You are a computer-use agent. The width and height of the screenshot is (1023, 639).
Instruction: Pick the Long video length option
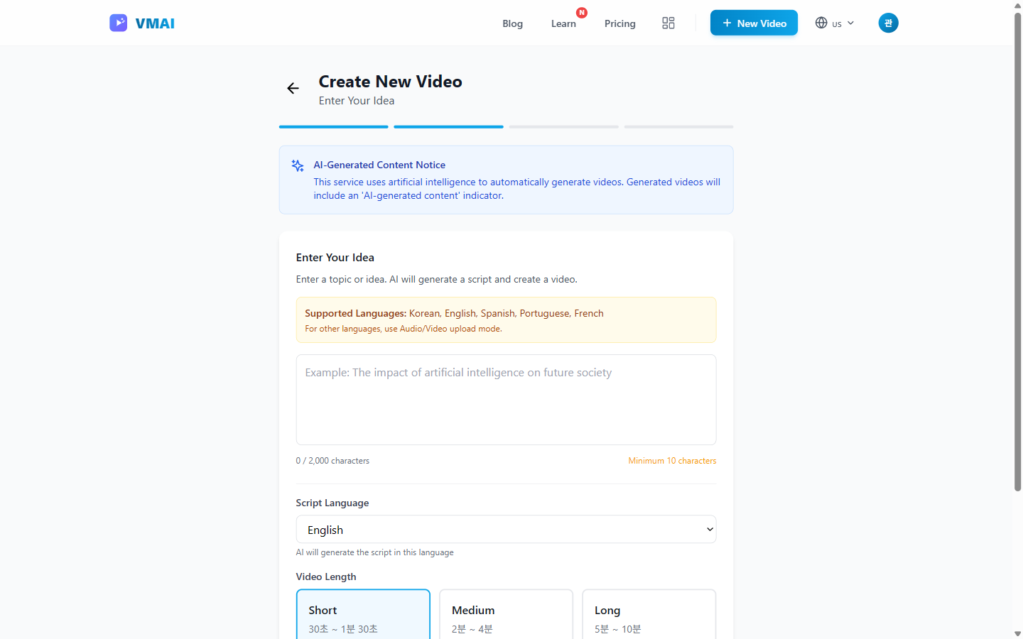[649, 615]
